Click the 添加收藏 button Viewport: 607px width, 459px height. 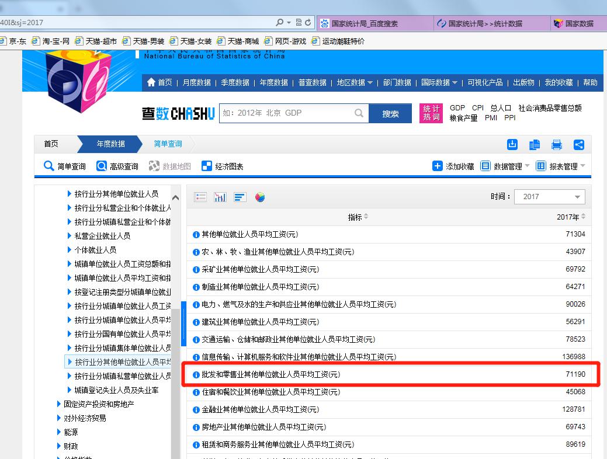point(453,166)
